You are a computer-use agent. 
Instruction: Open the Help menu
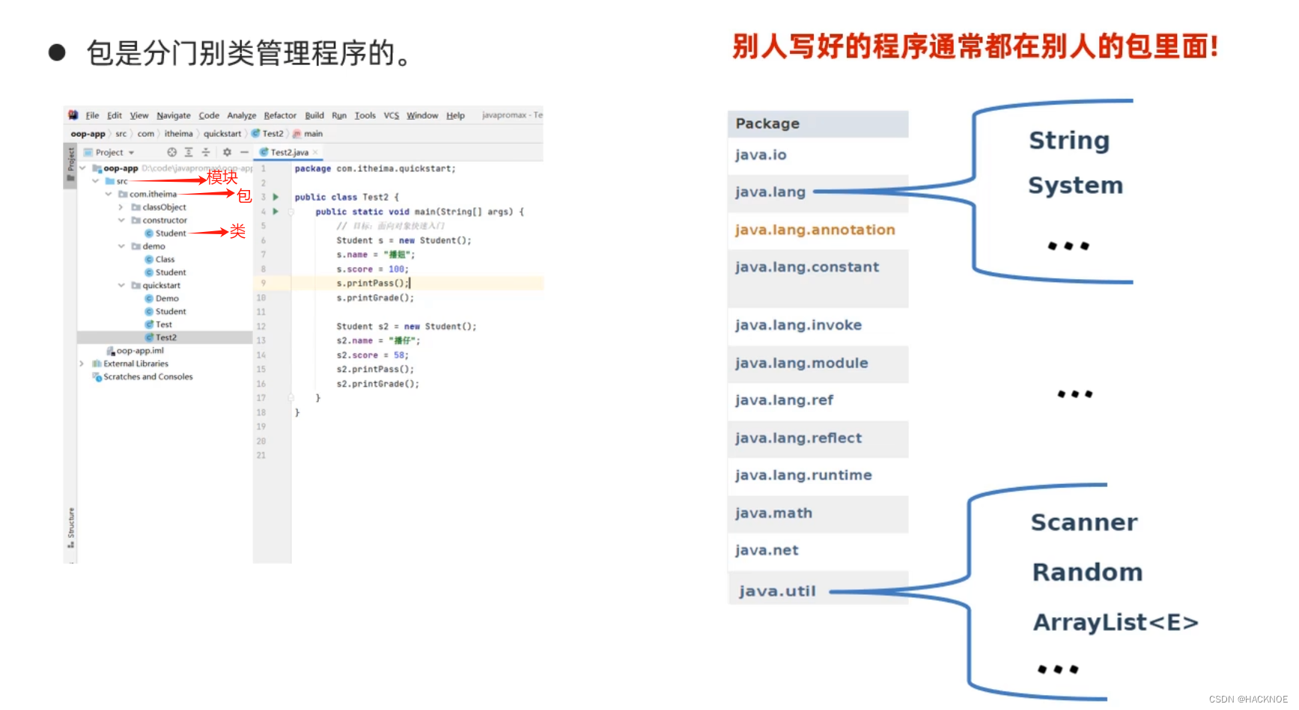(x=455, y=116)
